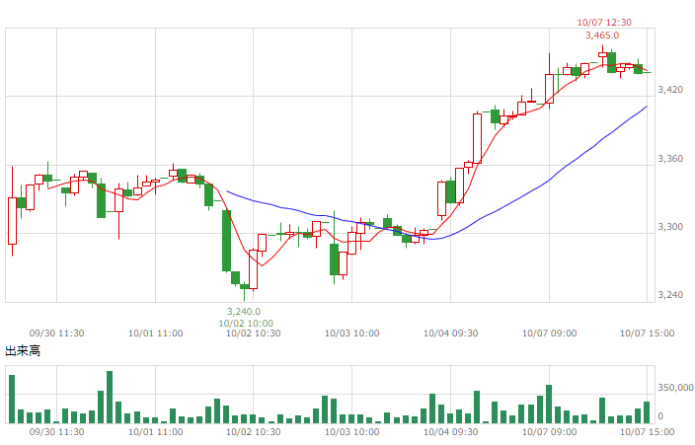Screen dimensions: 695x445
Task: Click the first red candlestick on the chart
Action: (13, 221)
